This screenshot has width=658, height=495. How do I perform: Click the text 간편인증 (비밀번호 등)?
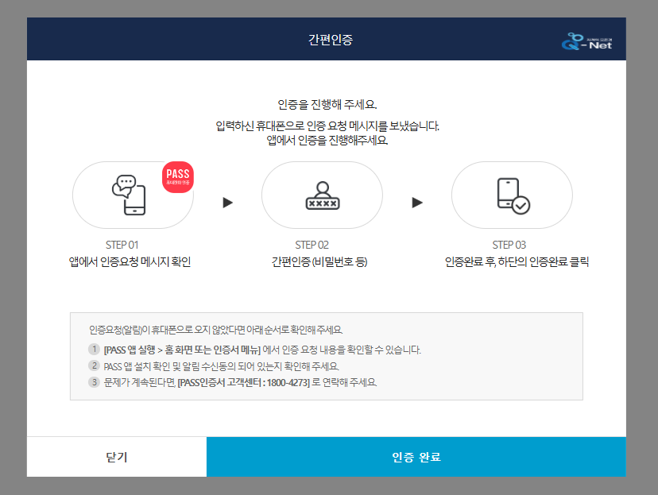[x=319, y=261]
